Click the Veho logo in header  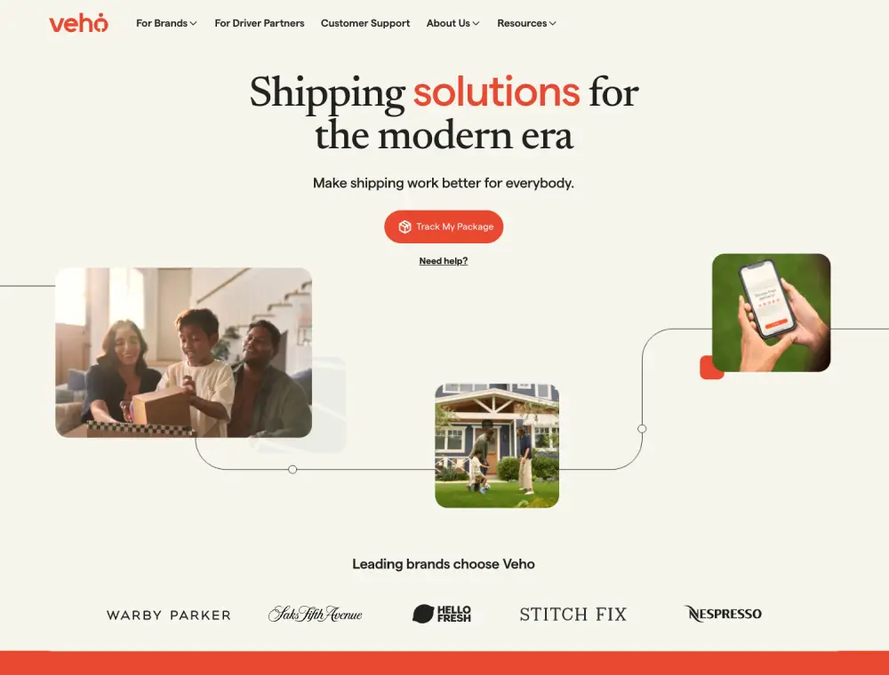point(78,23)
